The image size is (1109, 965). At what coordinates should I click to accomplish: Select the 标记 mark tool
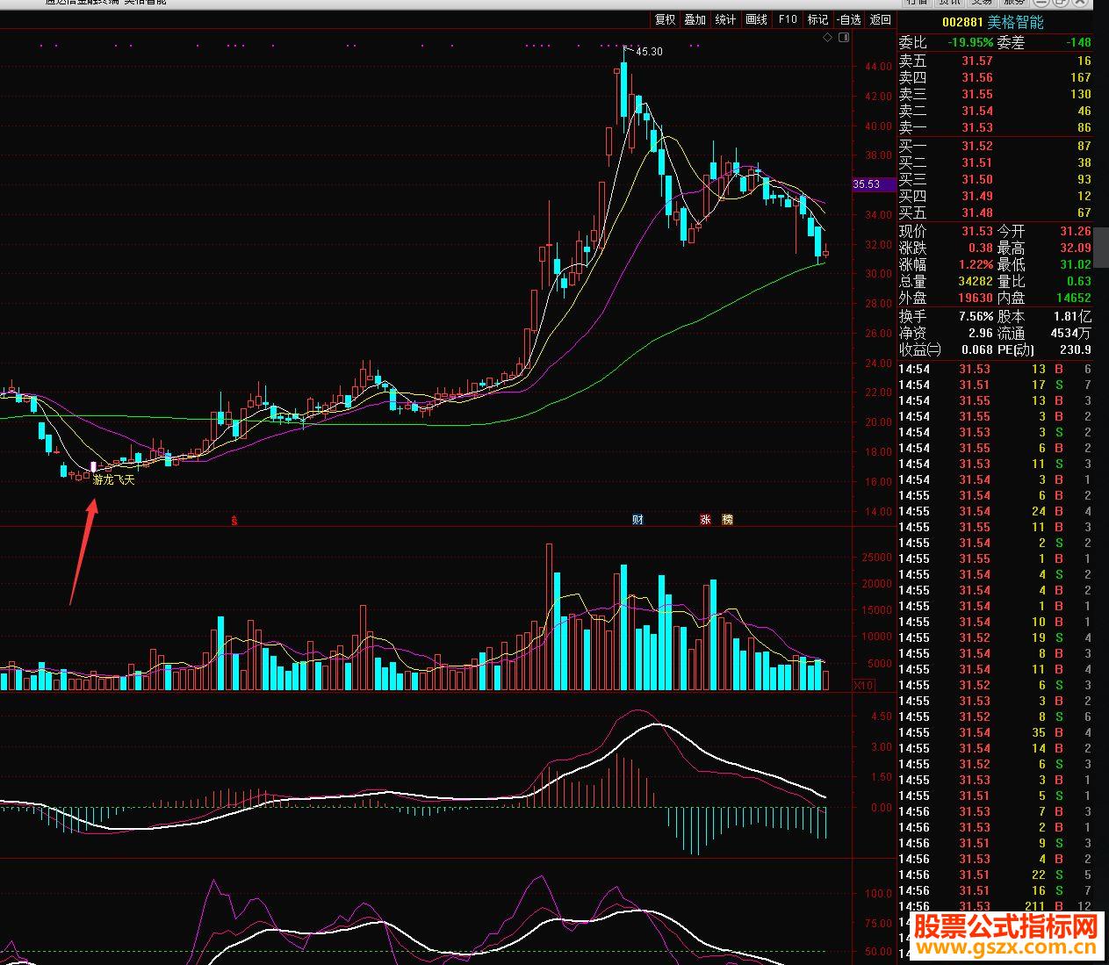[x=817, y=19]
